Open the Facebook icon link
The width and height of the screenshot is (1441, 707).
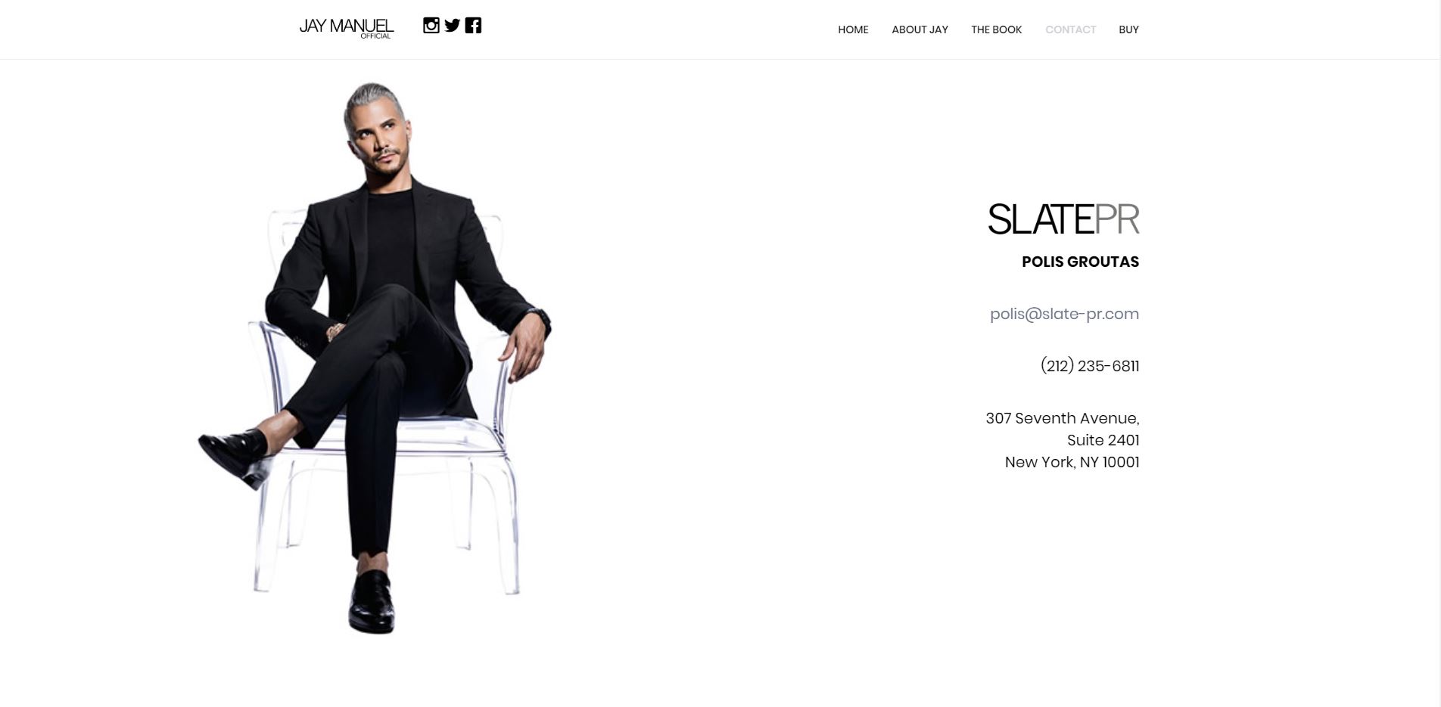click(x=473, y=26)
